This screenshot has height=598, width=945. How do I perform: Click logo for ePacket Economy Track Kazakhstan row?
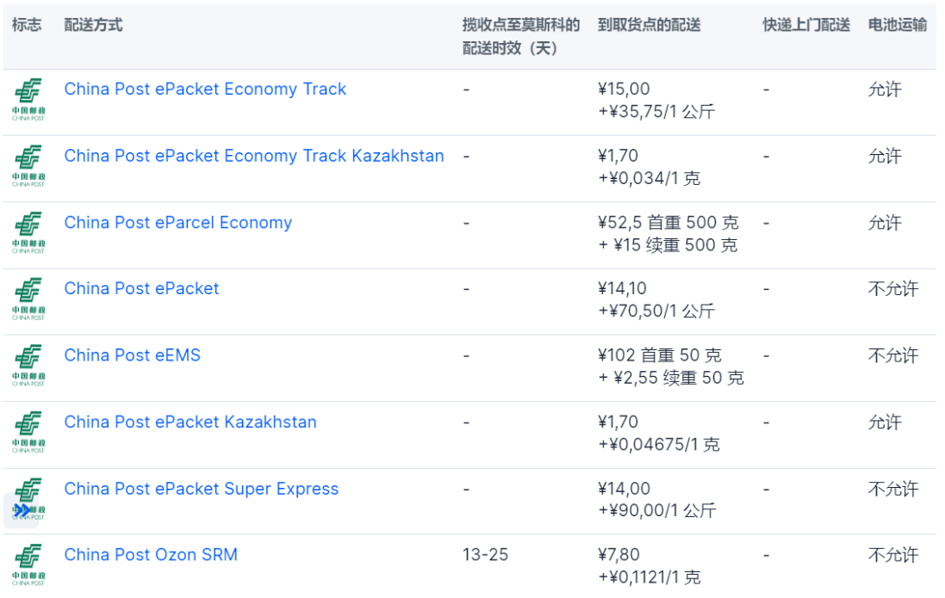28,166
